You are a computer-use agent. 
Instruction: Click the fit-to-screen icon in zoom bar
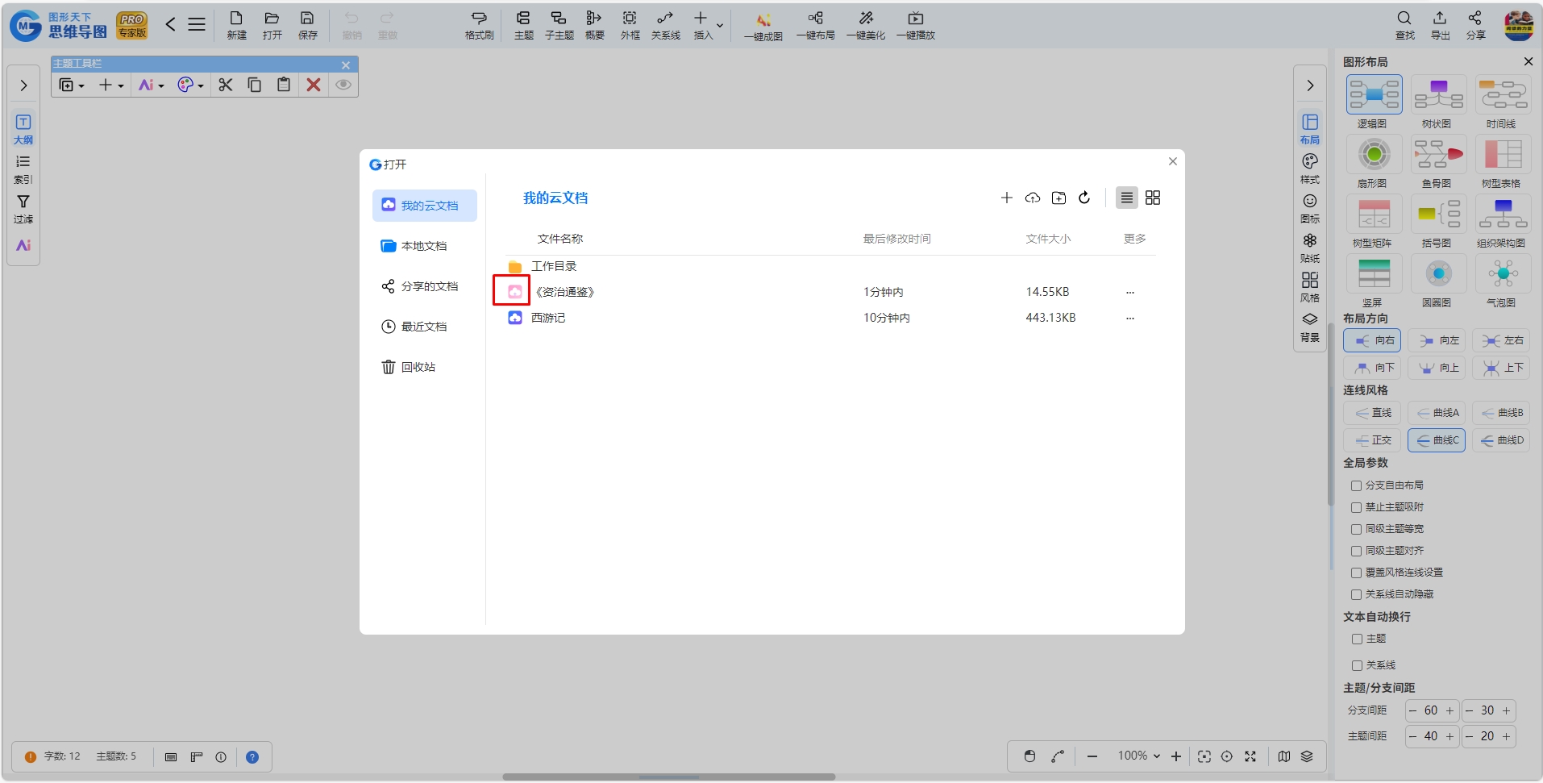(1204, 756)
